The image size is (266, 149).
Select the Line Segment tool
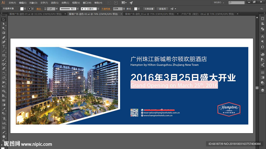tap(4, 51)
